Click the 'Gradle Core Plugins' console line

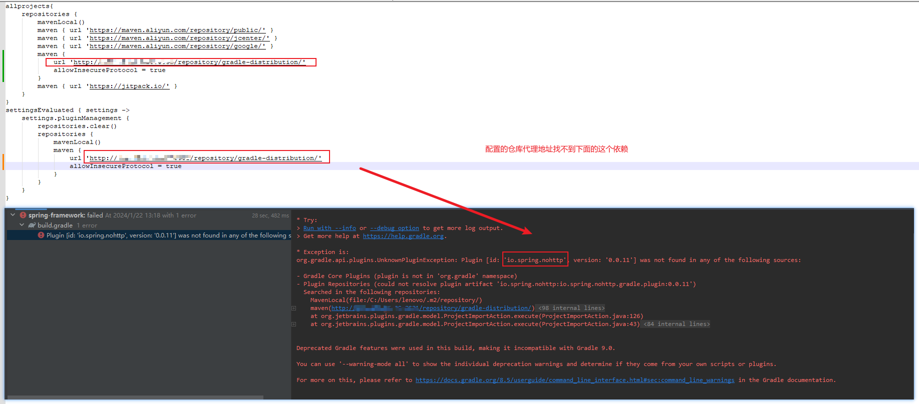pyautogui.click(x=407, y=276)
